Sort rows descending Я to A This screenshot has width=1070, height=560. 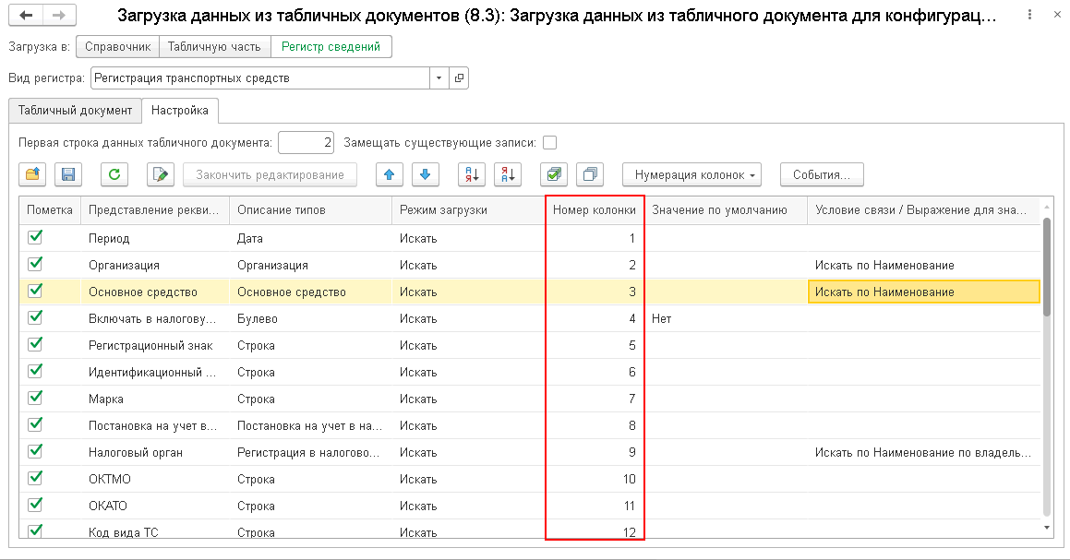[508, 174]
